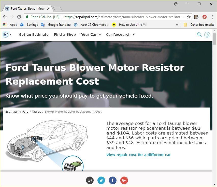Open the Chrome profile avatar icon
Image resolution: width=217 pixels, height=187 pixels.
pyautogui.click(x=176, y=4)
